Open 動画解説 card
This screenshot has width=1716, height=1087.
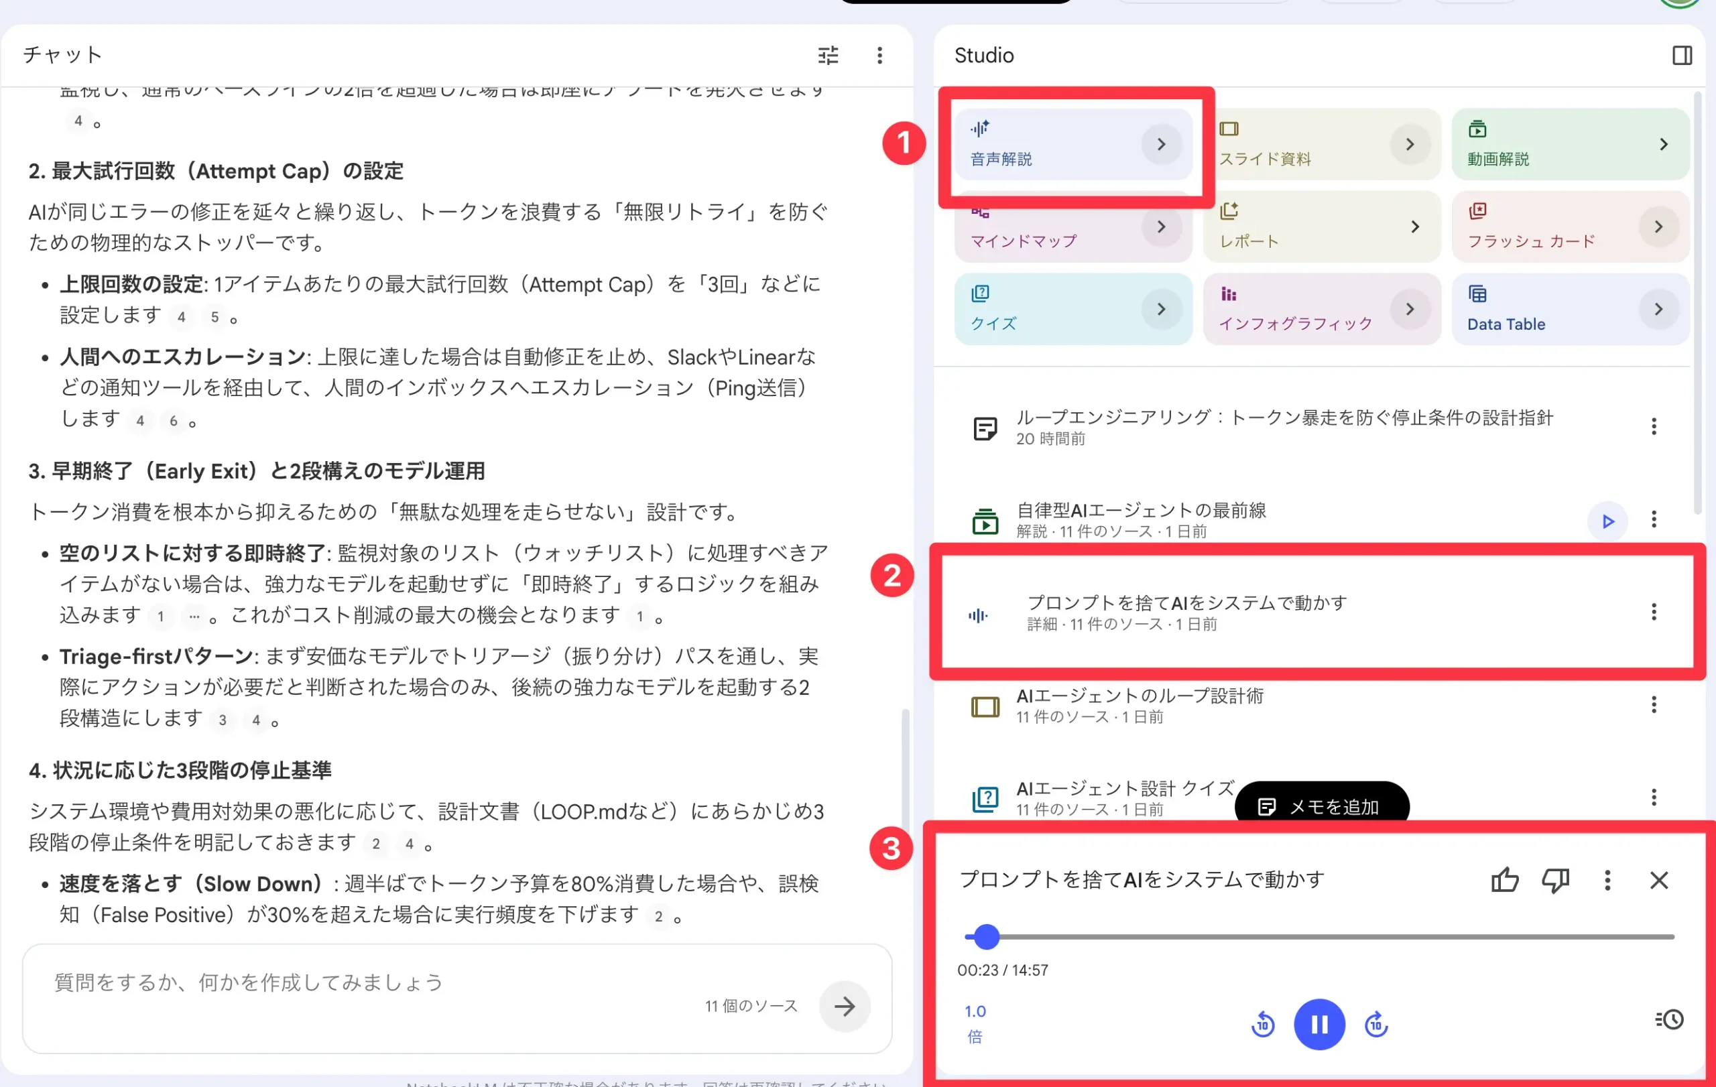[1570, 144]
